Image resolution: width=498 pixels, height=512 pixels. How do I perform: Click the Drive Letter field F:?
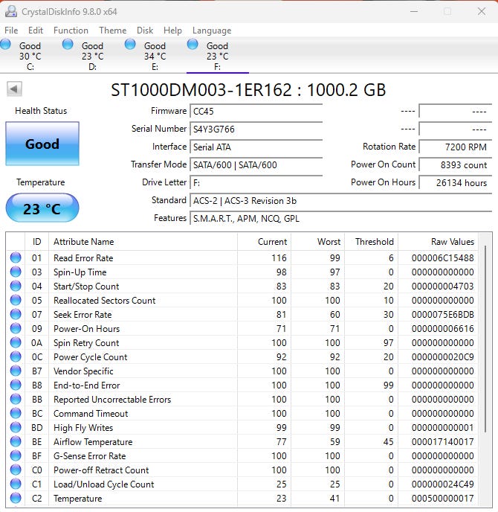[x=256, y=182]
